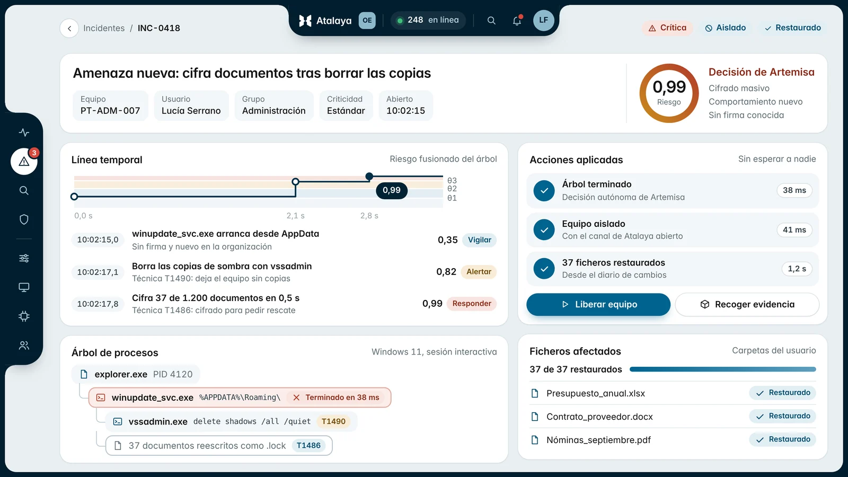Screen dimensions: 848x477
Task: Click the T1490 technique tag in tree
Action: click(x=333, y=421)
